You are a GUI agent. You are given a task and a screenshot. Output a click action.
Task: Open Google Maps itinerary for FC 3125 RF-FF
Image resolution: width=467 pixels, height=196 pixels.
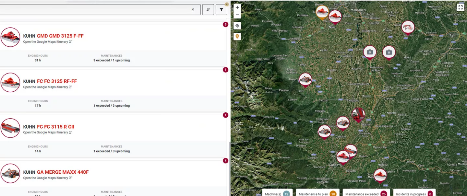click(x=47, y=87)
